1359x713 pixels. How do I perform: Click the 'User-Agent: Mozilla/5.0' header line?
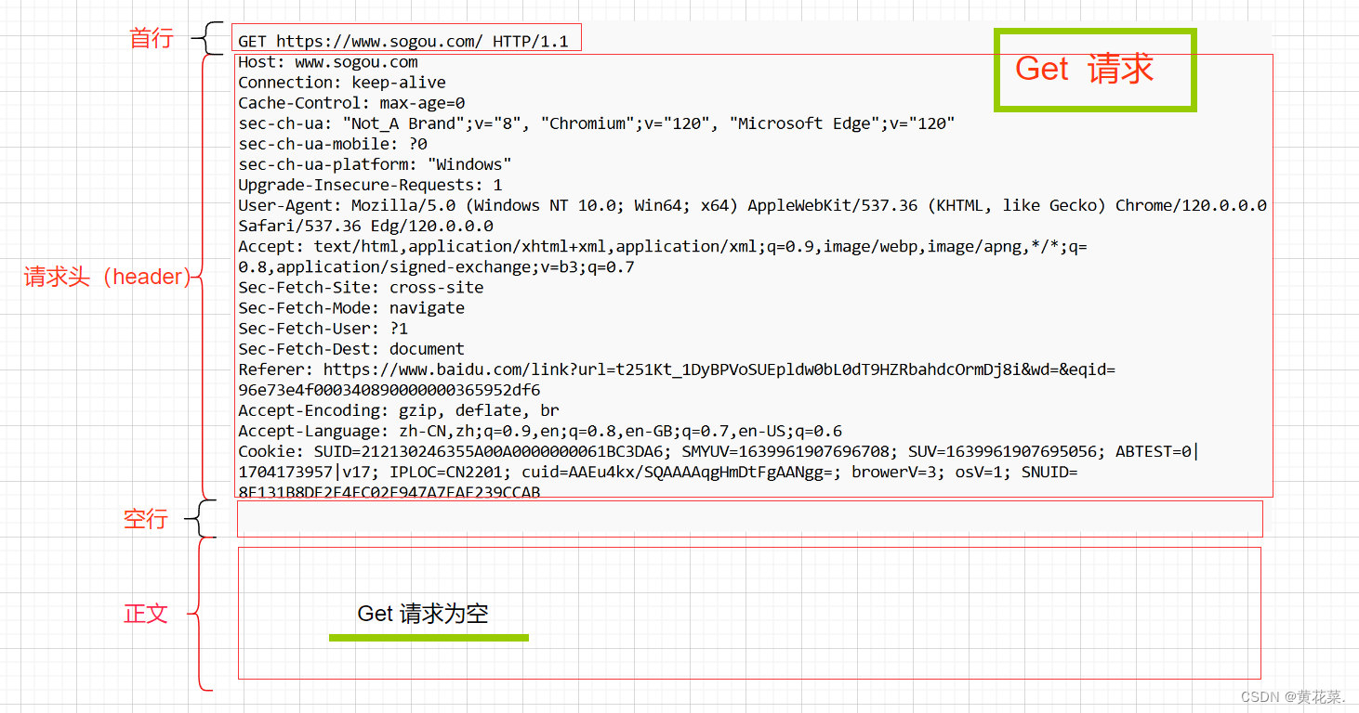pyautogui.click(x=752, y=205)
